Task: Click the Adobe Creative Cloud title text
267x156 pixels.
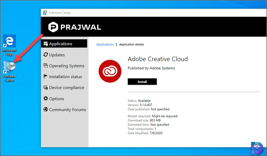Action: click(x=158, y=59)
